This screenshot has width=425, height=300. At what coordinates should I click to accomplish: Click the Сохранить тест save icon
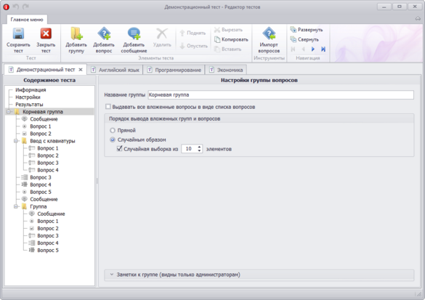click(18, 34)
